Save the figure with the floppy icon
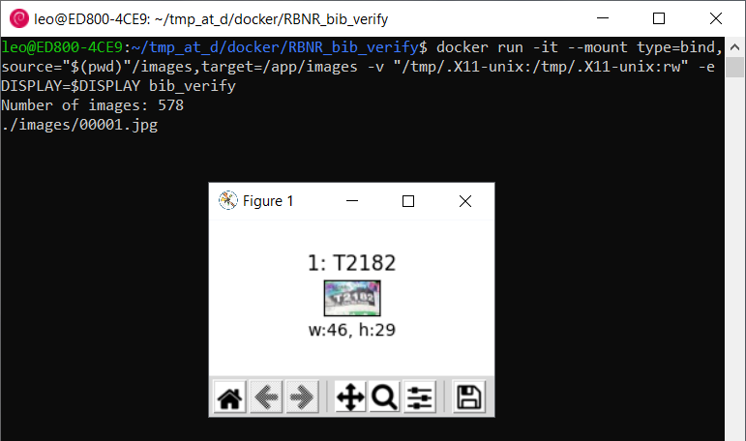The image size is (746, 441). 469,397
